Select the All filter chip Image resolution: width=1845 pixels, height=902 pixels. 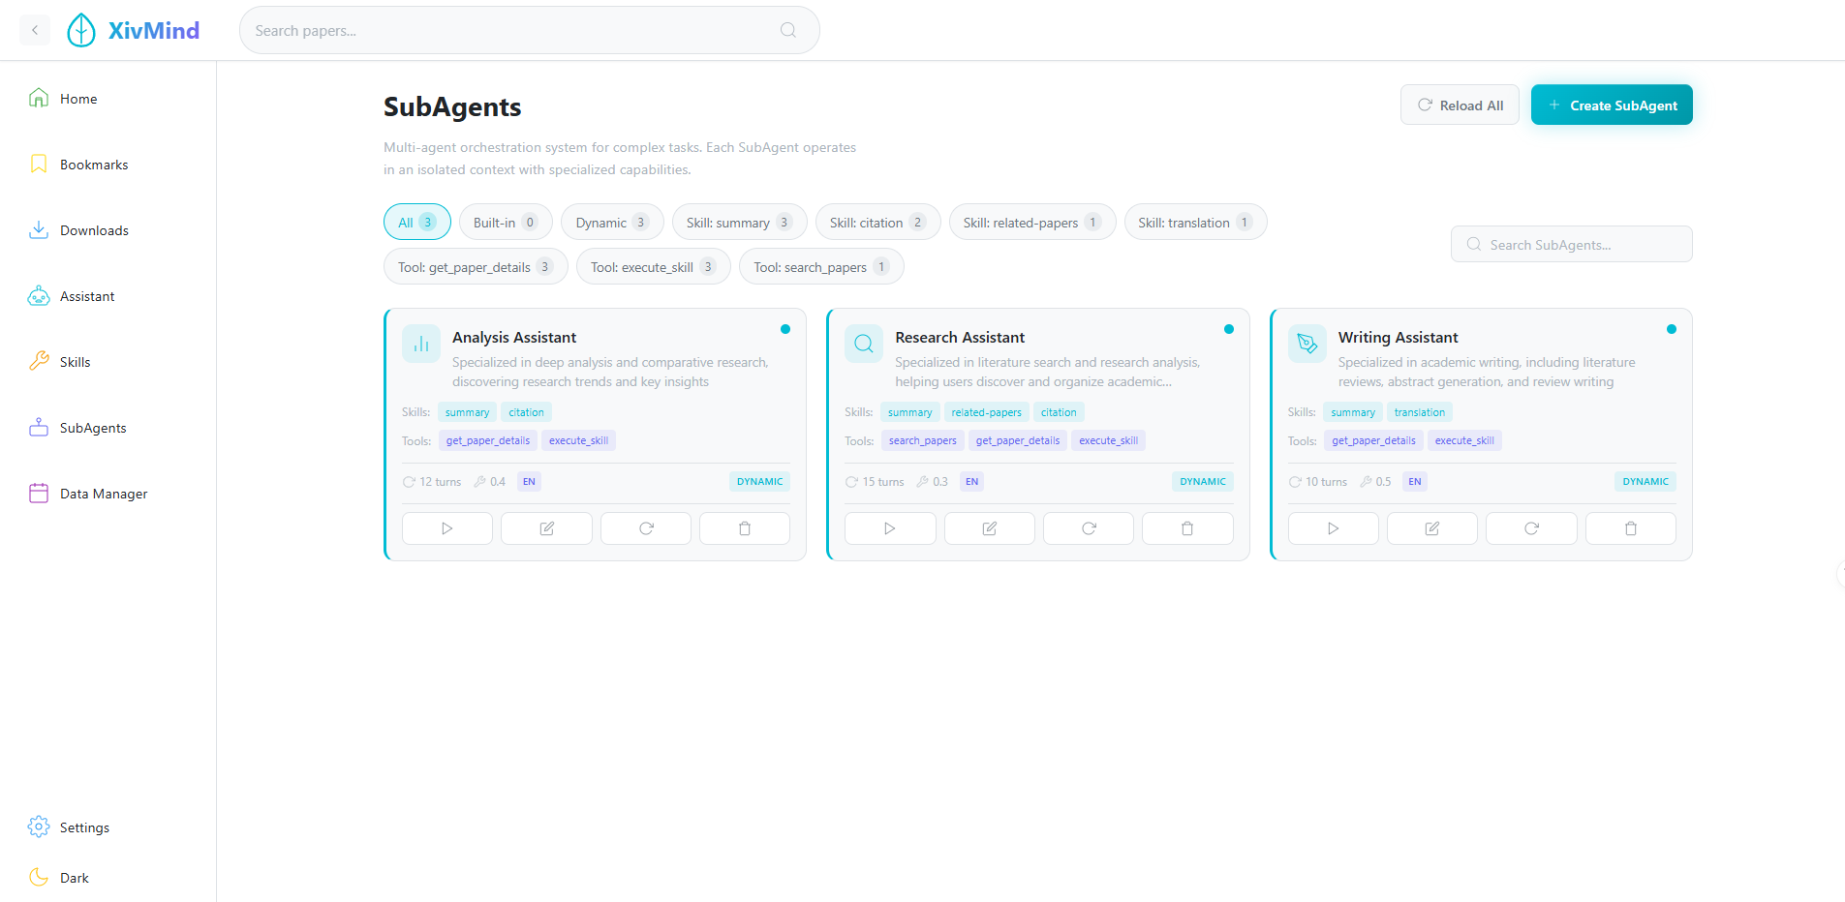coord(417,222)
